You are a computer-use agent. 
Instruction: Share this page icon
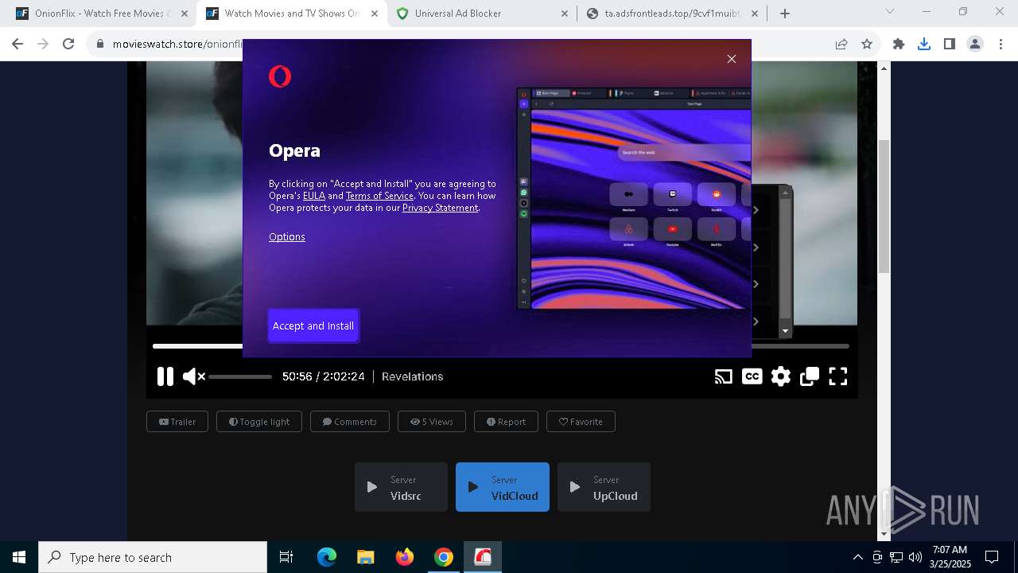pyautogui.click(x=841, y=45)
